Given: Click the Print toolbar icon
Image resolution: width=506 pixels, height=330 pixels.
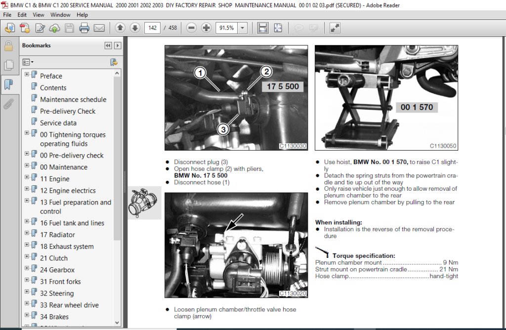Looking at the screenshot, I should pos(84,28).
